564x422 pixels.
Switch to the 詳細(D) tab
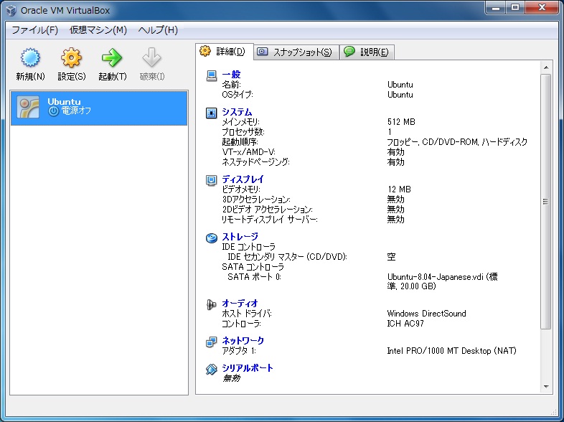coord(225,52)
